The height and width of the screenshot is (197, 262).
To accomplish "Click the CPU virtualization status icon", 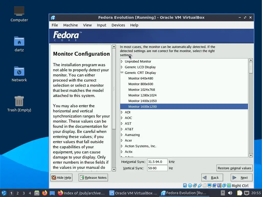I will pos(219,185).
